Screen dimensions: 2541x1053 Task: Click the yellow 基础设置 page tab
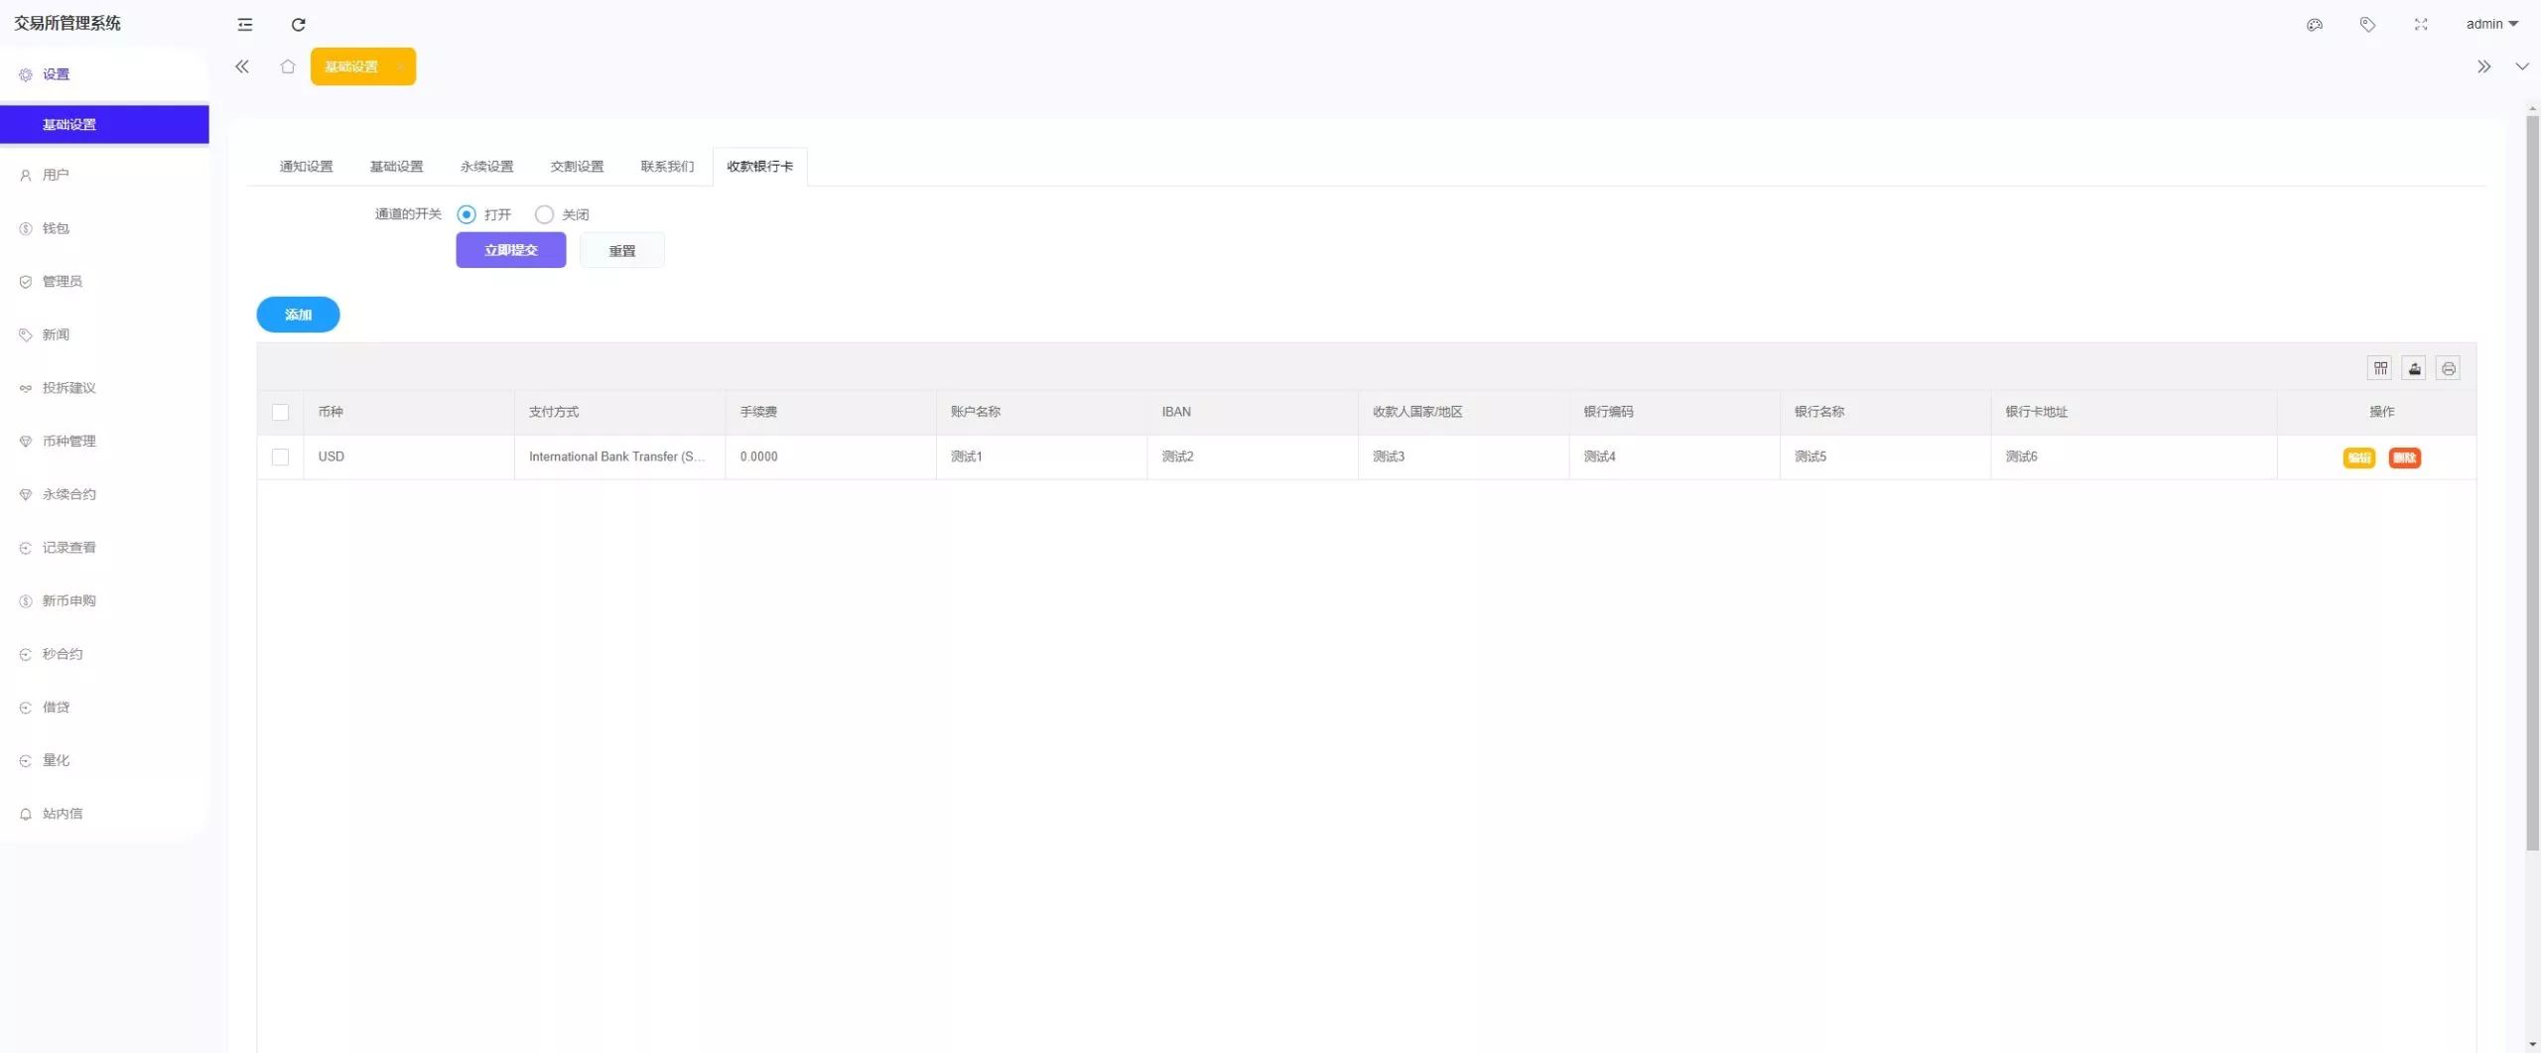pos(362,66)
